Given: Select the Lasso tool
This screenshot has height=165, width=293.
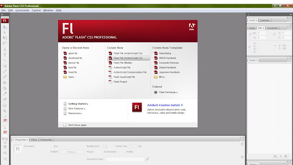Looking at the screenshot, I should [5, 43].
